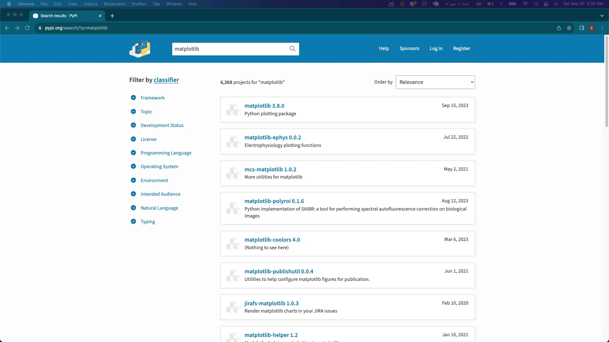Expand the Framework filter chevron
This screenshot has width=609, height=342.
pos(133,98)
